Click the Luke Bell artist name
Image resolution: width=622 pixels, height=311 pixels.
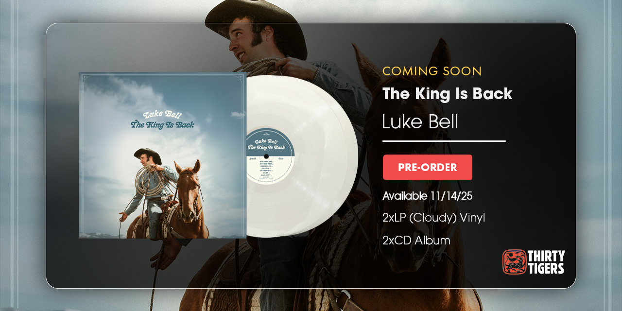click(x=420, y=121)
